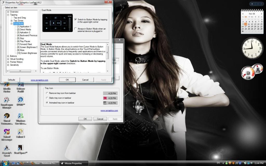The image size is (266, 166).
Task: Click the Show Desktop quick launch icon
Action: 14,163
